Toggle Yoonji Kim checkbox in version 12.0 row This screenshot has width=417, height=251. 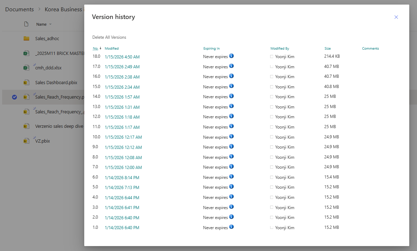(271, 117)
